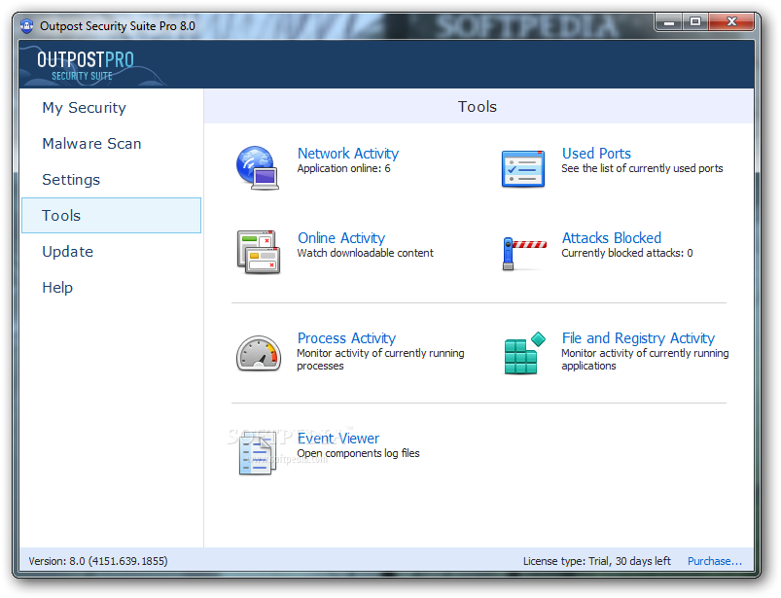Click the Used Ports checklist icon
This screenshot has width=781, height=598.
pos(523,168)
